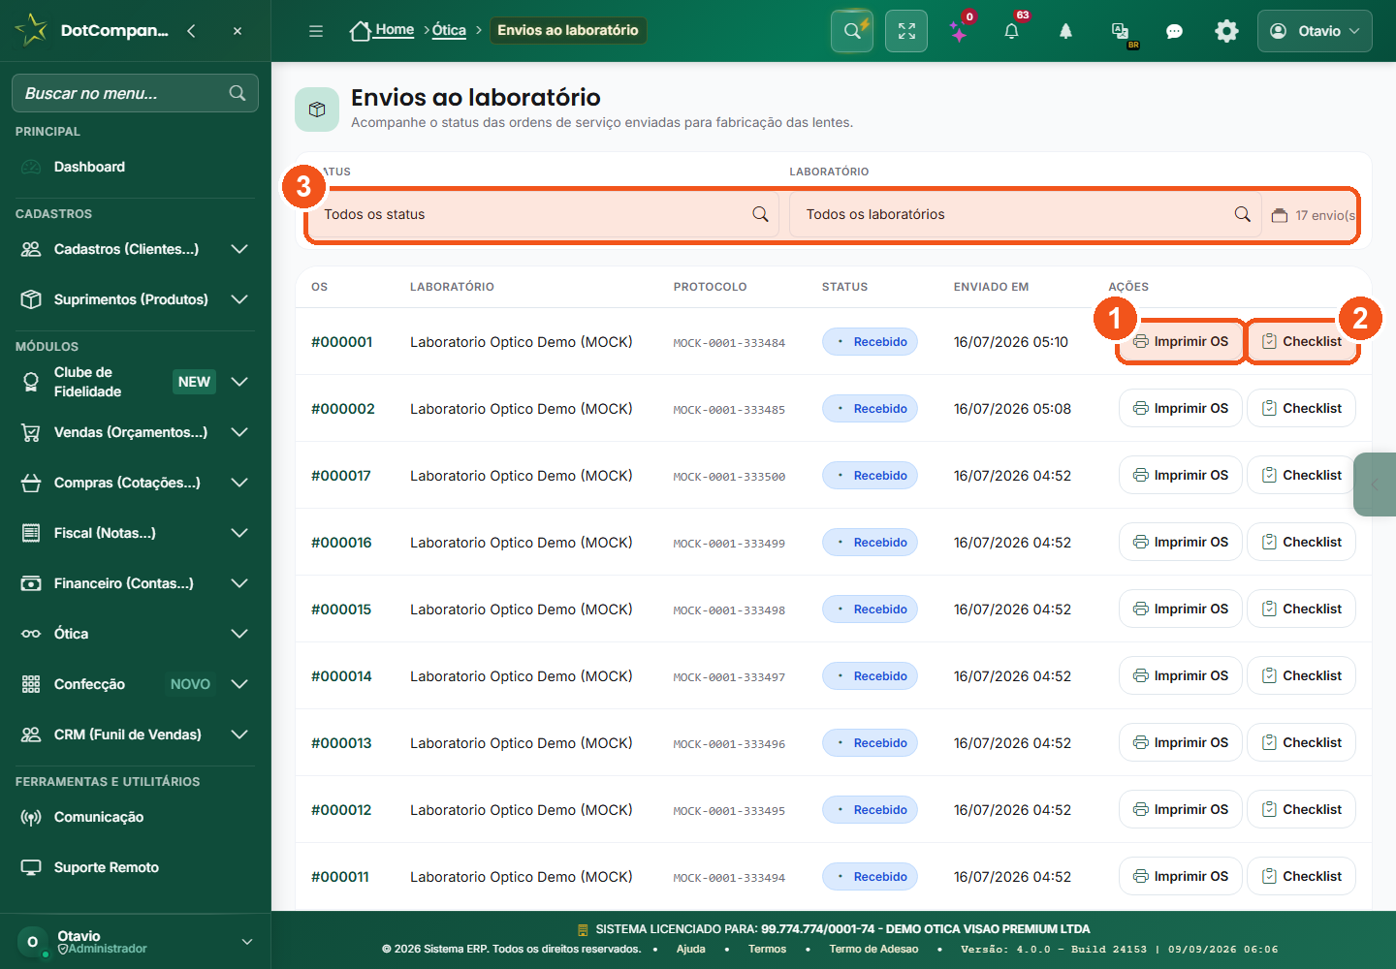Click Checklist for order #000001
This screenshot has width=1396, height=969.
coord(1301,341)
